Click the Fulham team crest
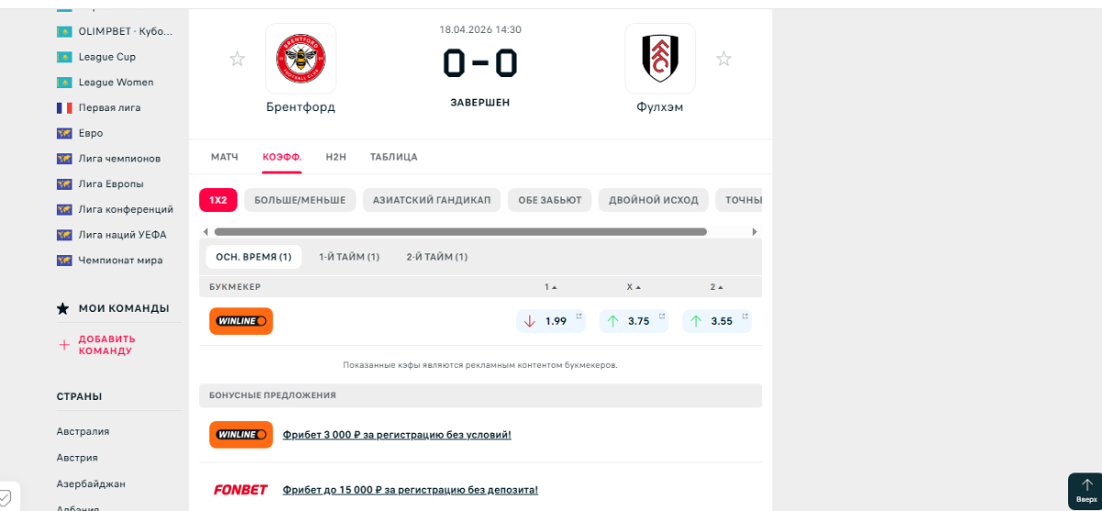Viewport: 1102px width, 511px height. [659, 59]
